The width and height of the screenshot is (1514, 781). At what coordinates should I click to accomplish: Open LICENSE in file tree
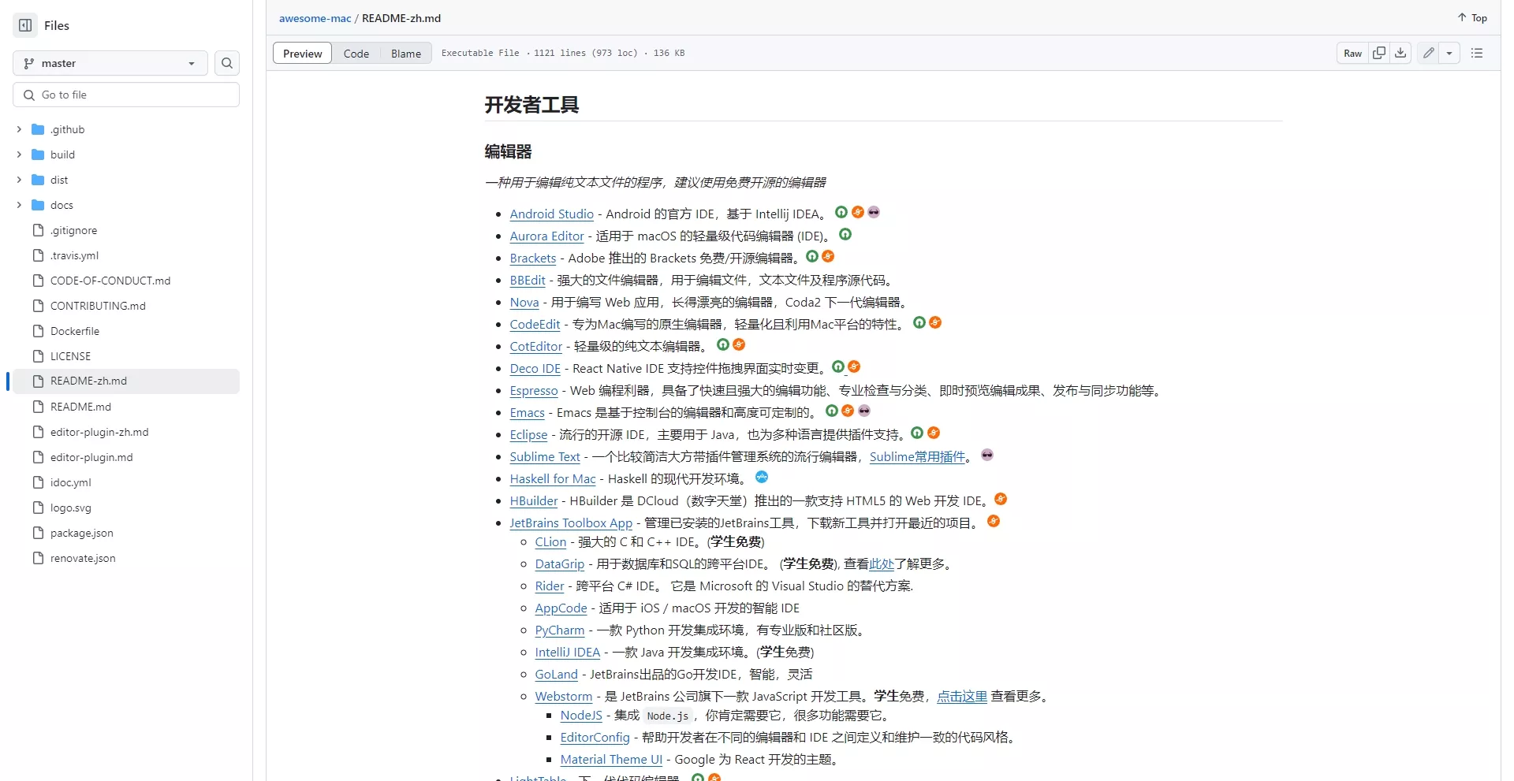coord(70,356)
